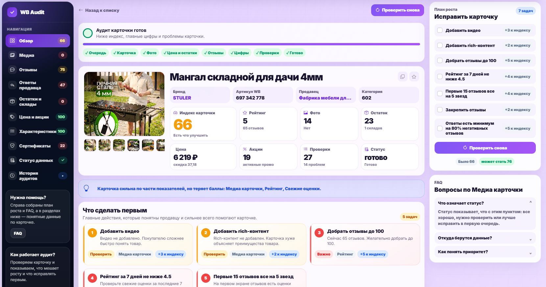This screenshot has width=546, height=287.
Task: Click the Статус данных database icon
Action: 12,160
